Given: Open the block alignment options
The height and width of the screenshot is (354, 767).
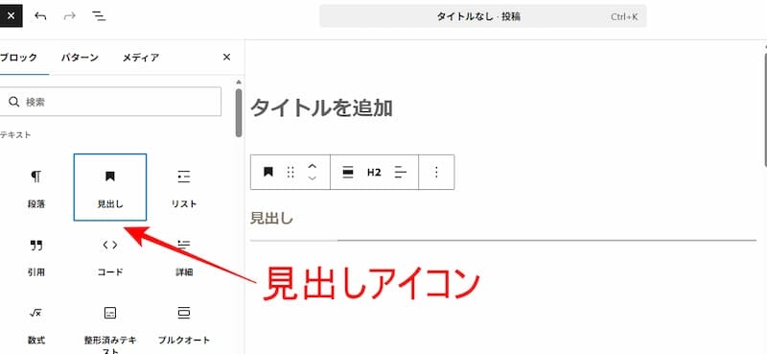Looking at the screenshot, I should tap(348, 172).
